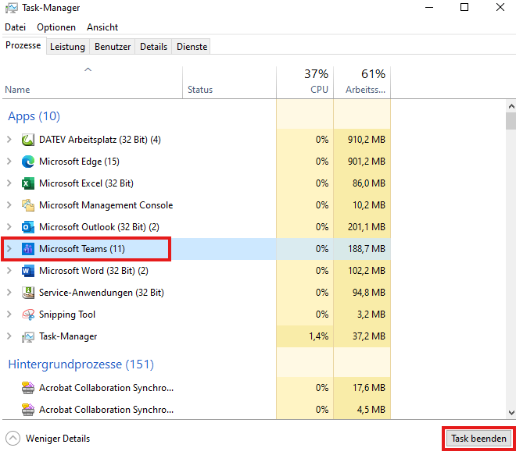516x455 pixels.
Task: Click the Microsoft Excel icon
Action: (x=28, y=183)
